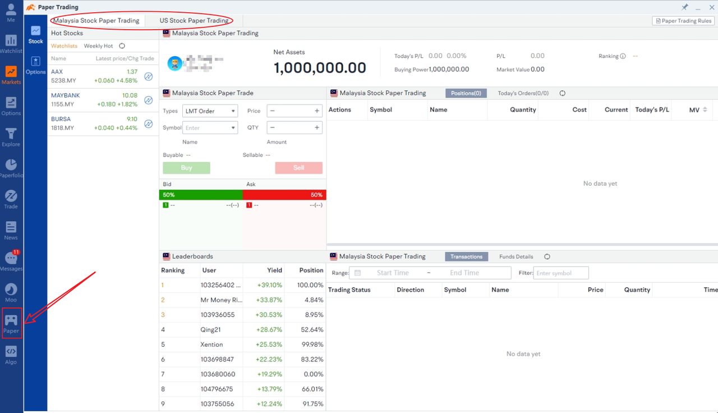718x413 pixels.
Task: Click the Filter symbol input field
Action: pyautogui.click(x=561, y=273)
